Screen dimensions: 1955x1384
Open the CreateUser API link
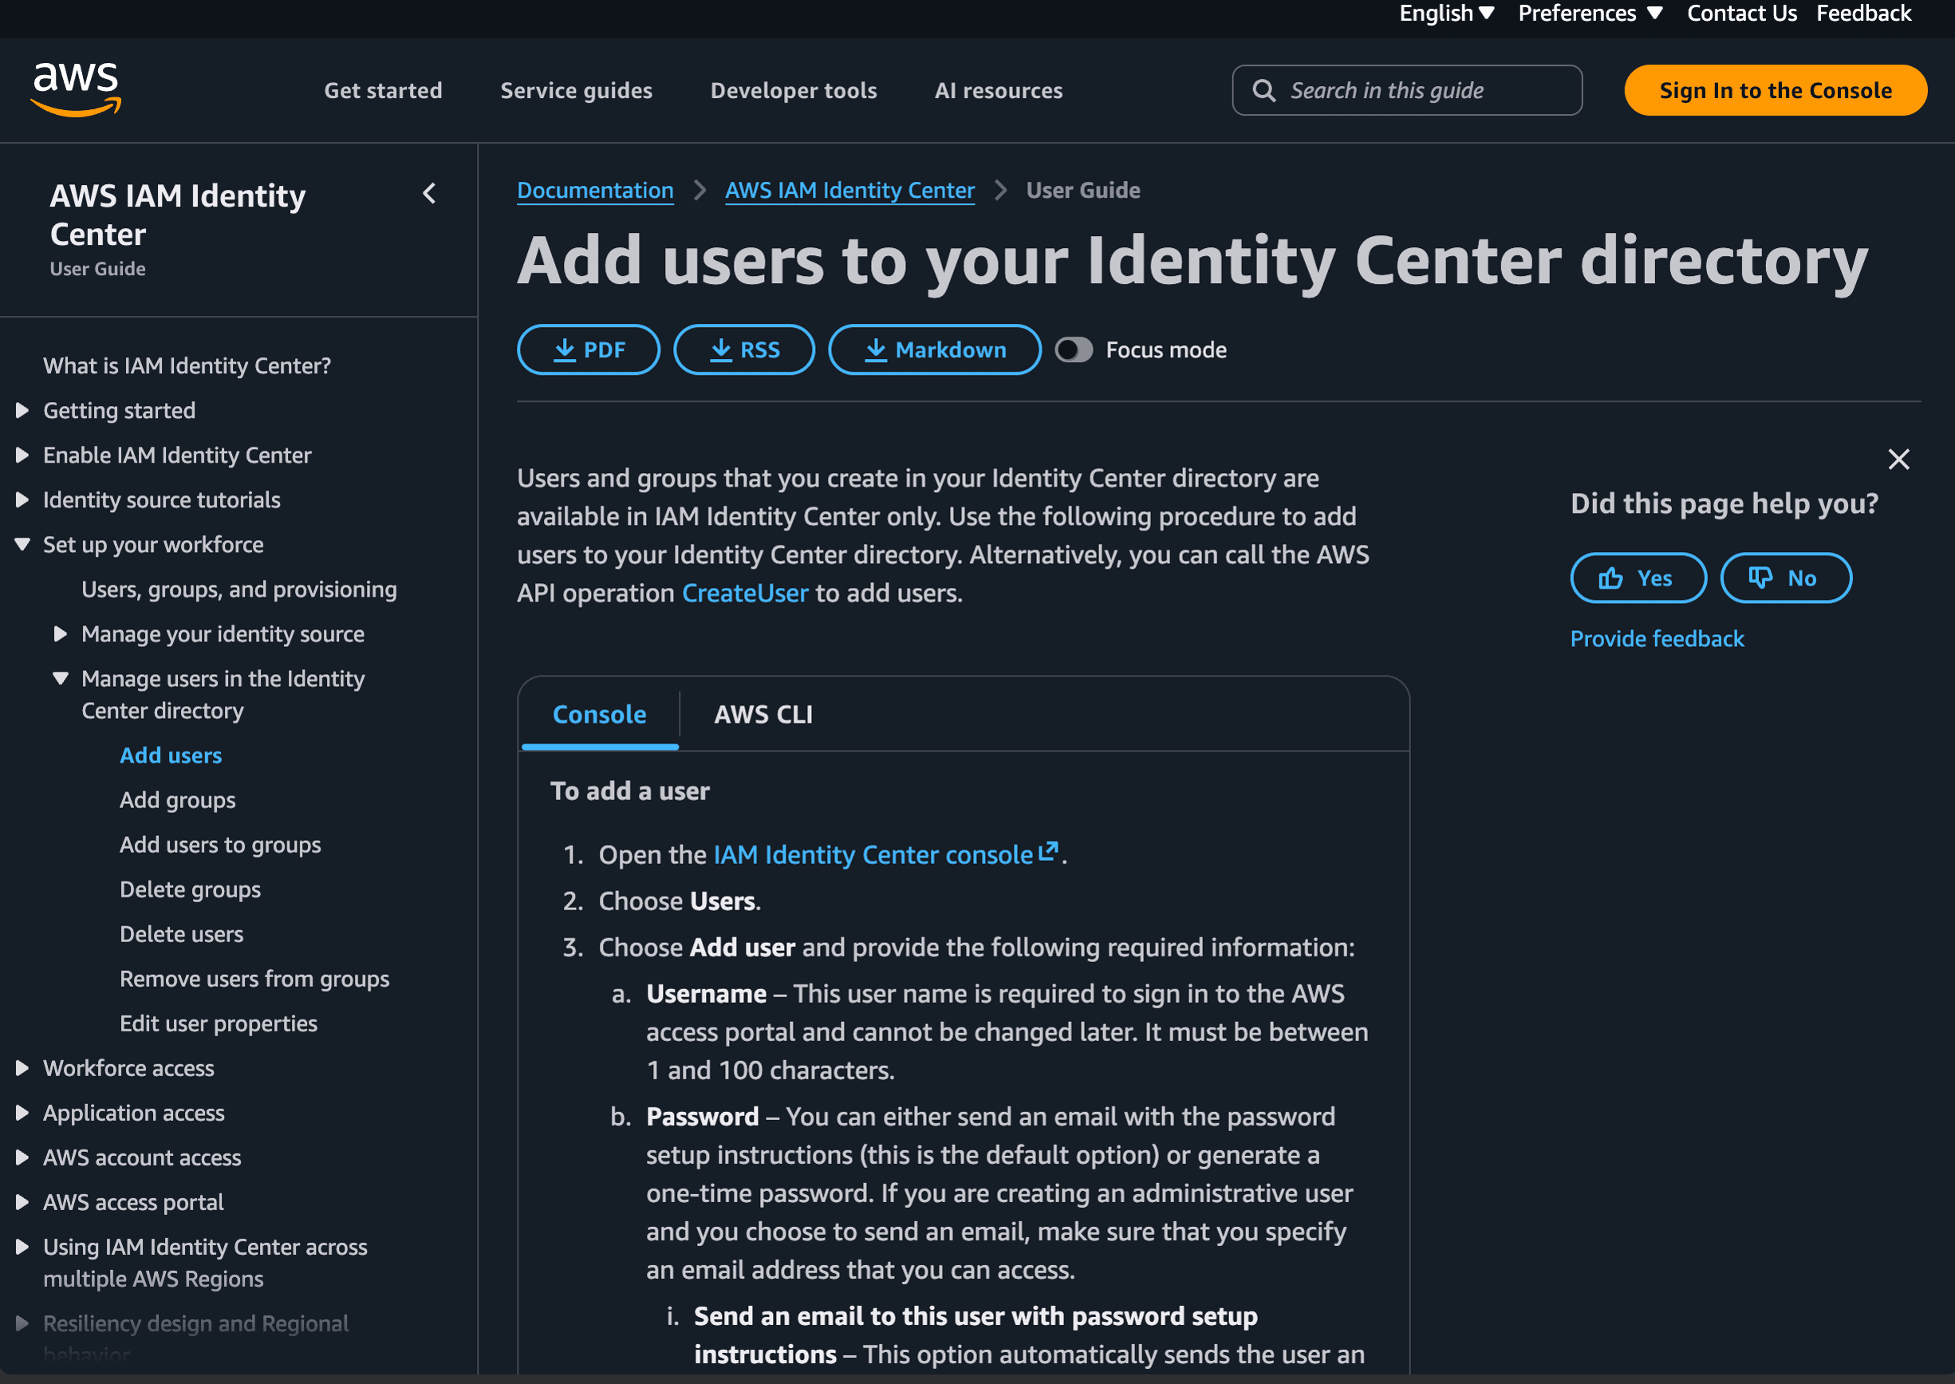point(745,593)
